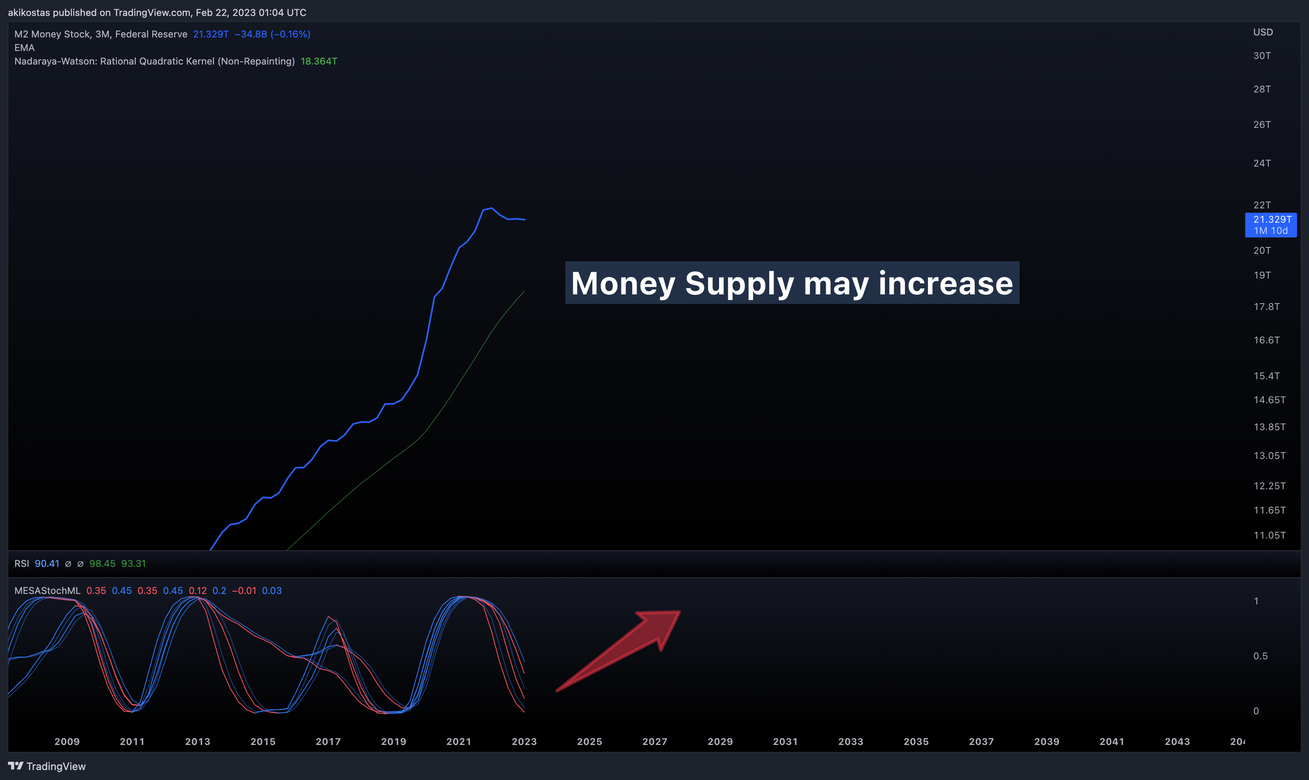
Task: Click the 2023 time axis label
Action: click(524, 742)
